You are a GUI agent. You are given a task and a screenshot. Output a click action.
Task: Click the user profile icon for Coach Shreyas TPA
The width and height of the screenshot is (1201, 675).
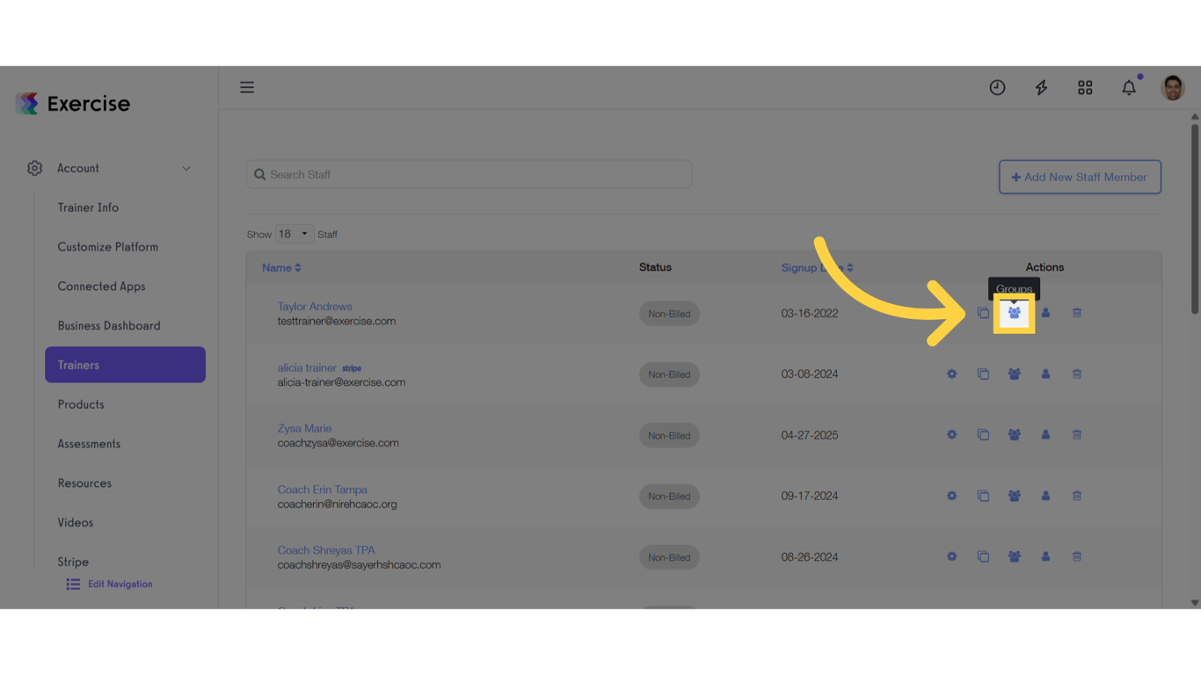1045,556
